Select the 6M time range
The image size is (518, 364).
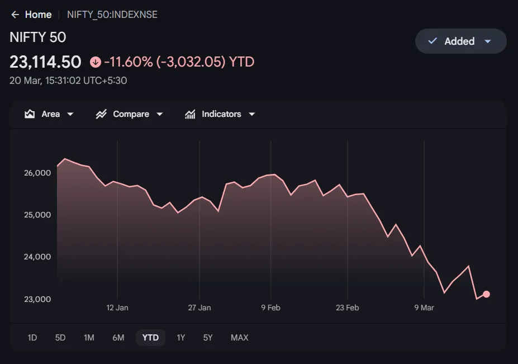(x=118, y=338)
